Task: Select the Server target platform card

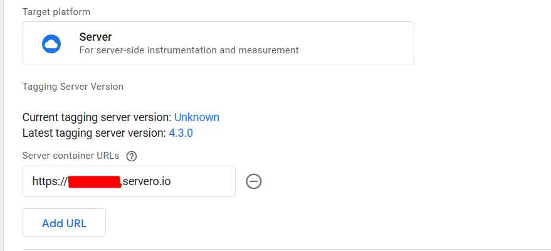Action: click(218, 43)
